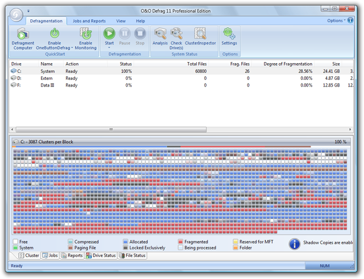The height and width of the screenshot is (279, 364).
Task: Sort by the Name column header
Action: 51,64
